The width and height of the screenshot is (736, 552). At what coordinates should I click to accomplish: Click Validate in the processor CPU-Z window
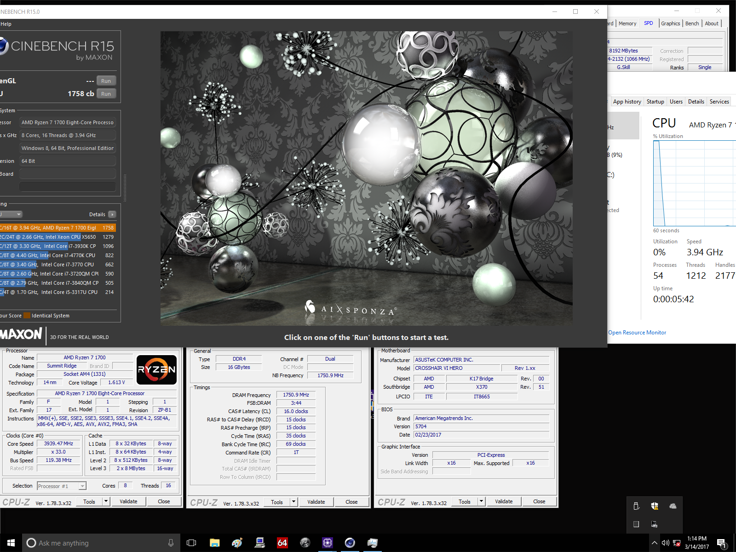click(128, 501)
